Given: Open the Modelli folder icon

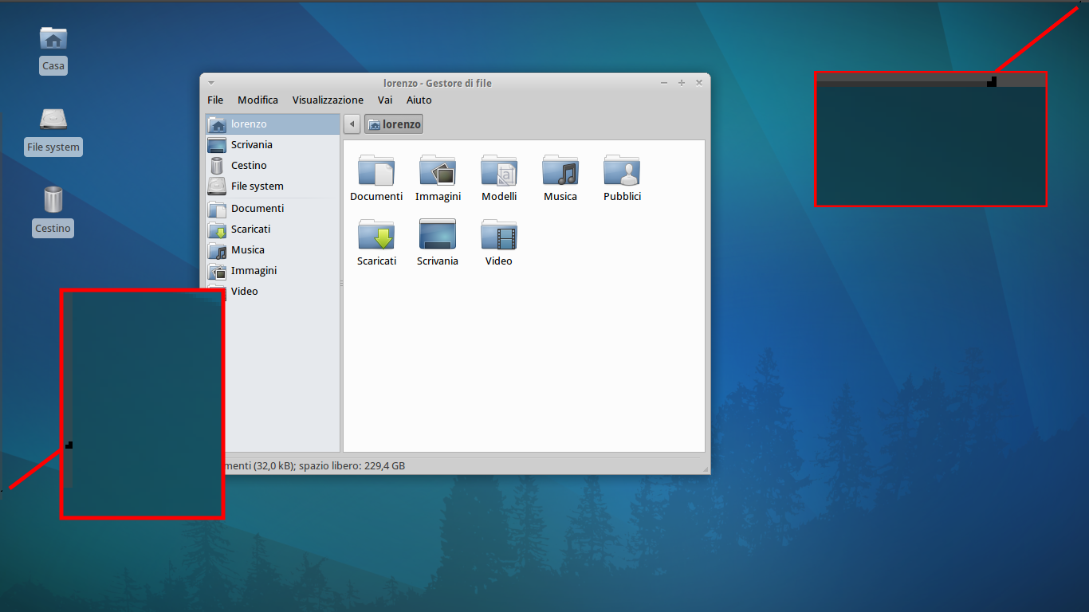Looking at the screenshot, I should [x=499, y=171].
